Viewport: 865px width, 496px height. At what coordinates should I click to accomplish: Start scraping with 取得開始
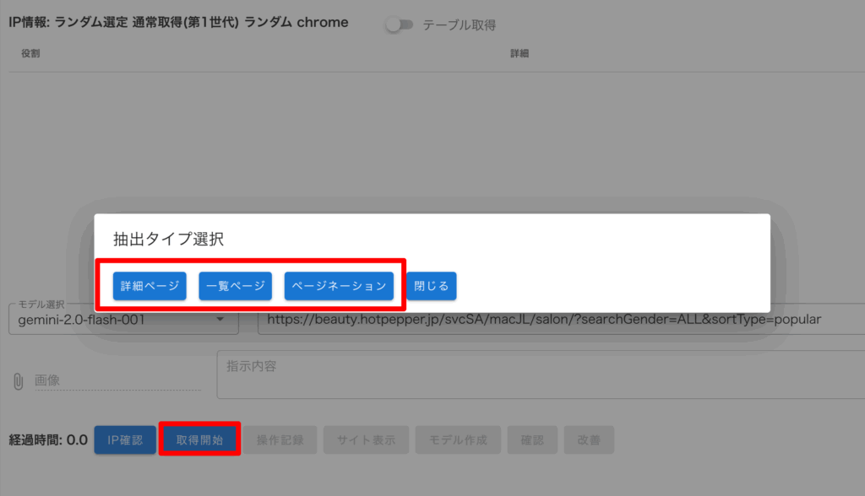(x=199, y=439)
